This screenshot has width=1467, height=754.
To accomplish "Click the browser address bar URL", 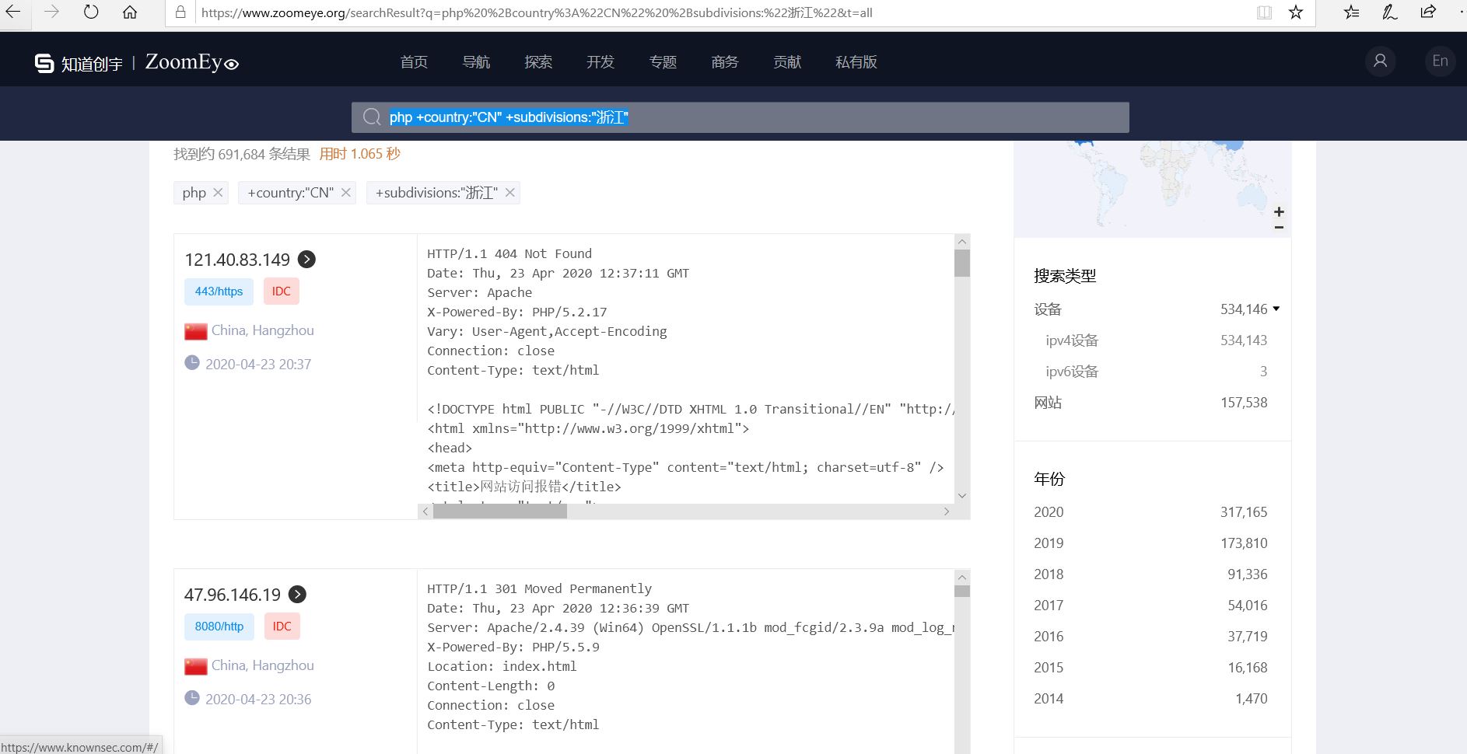I will (537, 12).
